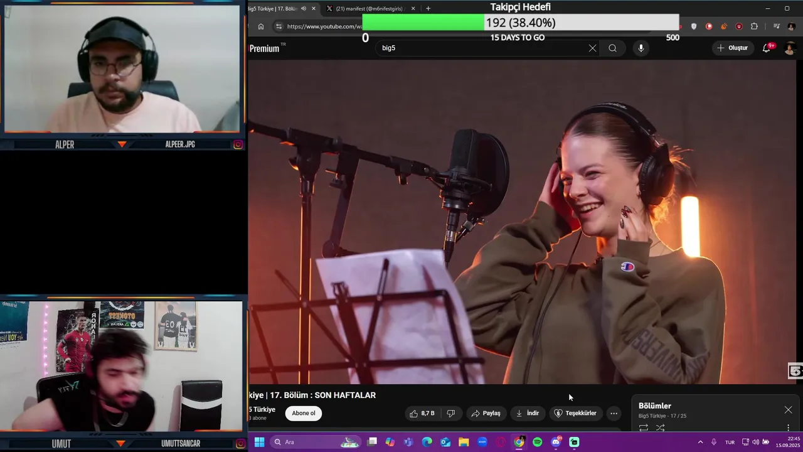Open the Windows Start menu

point(259,442)
